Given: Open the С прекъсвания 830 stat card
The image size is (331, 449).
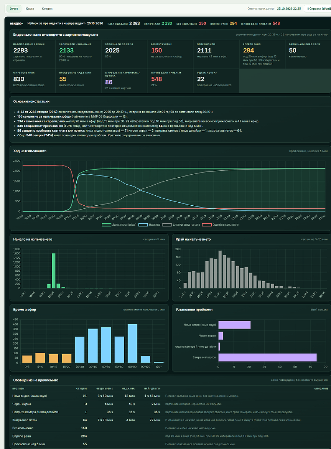Looking at the screenshot, I should point(33,81).
